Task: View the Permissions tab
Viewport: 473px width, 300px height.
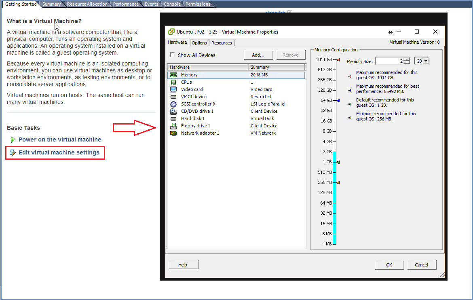Action: [x=198, y=4]
